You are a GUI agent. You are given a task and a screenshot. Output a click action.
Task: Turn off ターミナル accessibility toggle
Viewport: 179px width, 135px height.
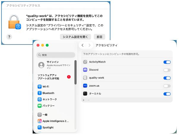167,94
